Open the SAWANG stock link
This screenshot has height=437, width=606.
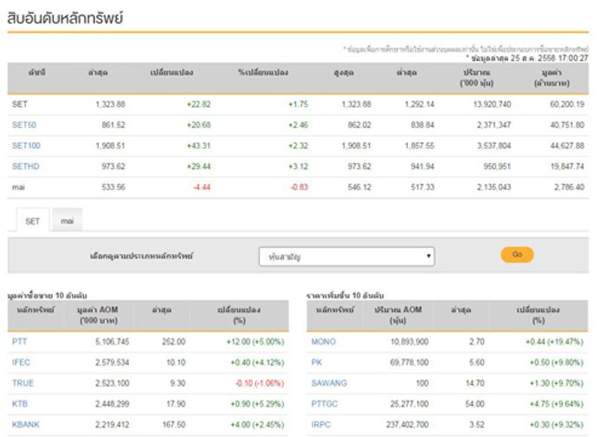(x=329, y=383)
